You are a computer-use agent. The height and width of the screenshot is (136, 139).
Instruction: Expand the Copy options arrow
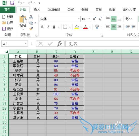[35, 23]
